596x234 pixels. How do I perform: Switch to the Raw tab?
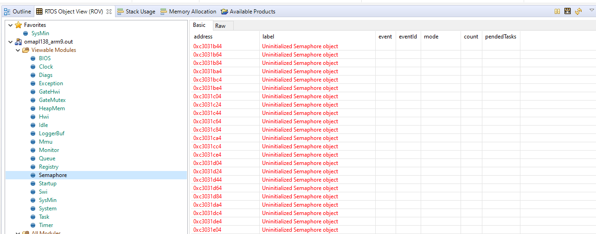click(x=220, y=26)
